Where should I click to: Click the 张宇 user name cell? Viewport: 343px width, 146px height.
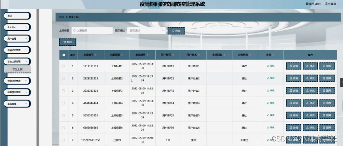193,140
